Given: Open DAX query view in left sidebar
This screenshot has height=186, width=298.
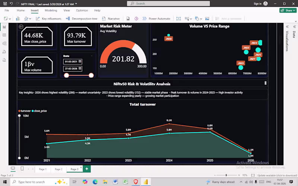Looking at the screenshot, I should (4, 52).
